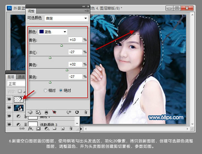Create a new layer group with the folder icon
The width and height of the screenshot is (202, 154).
54,128
